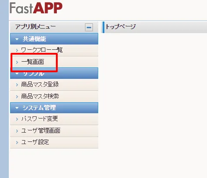Viewport: 207px width, 178px height.
Task: Click the アプリ別メニュー panel title
Action: coord(35,27)
